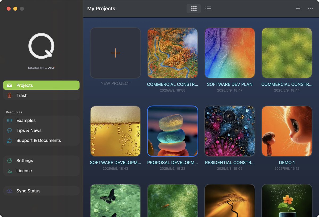
Task: Click the Settings gear icon
Action: (x=10, y=161)
